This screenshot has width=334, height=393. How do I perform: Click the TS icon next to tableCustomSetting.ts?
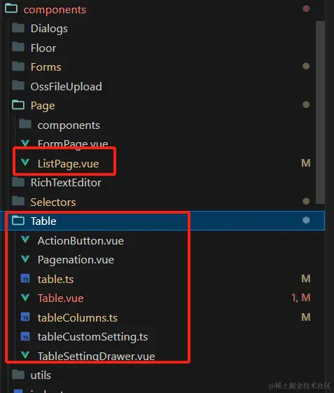tap(25, 336)
